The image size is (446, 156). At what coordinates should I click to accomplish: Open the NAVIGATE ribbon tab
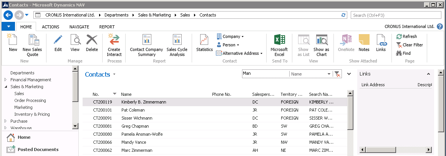click(x=79, y=27)
